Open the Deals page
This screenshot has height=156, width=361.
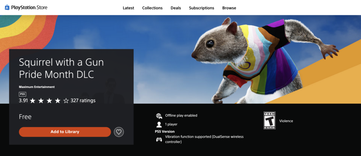(176, 8)
